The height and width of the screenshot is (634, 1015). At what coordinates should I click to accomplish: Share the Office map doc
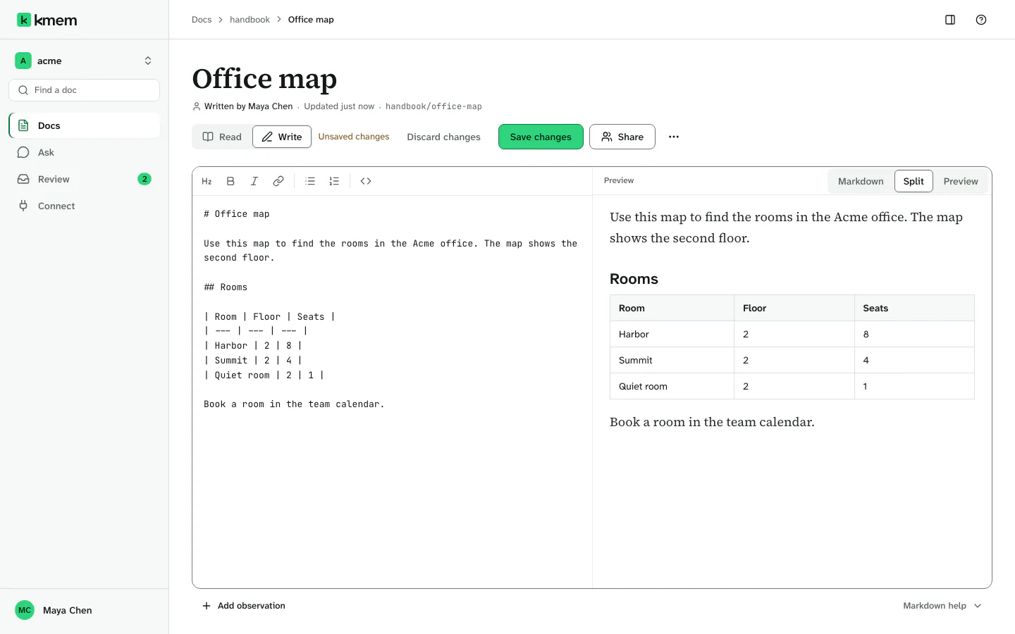pyautogui.click(x=622, y=137)
